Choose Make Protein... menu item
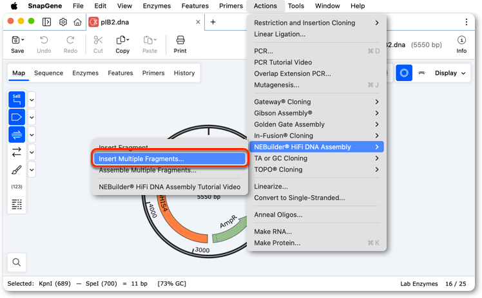Viewport: 482px width, 298px height. [316, 243]
